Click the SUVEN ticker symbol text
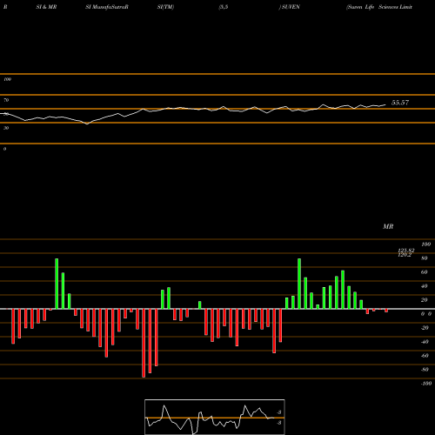 (x=291, y=7)
